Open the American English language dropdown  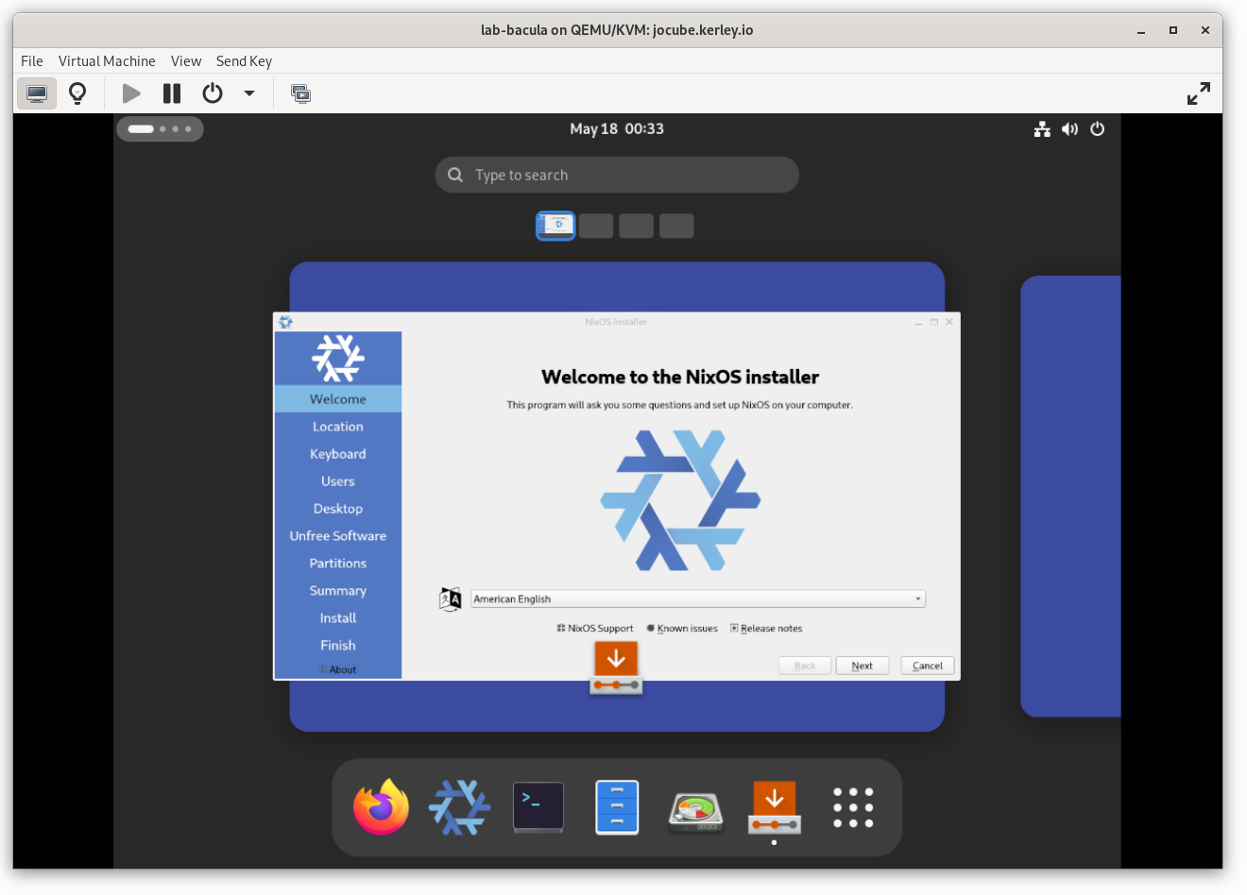[698, 599]
